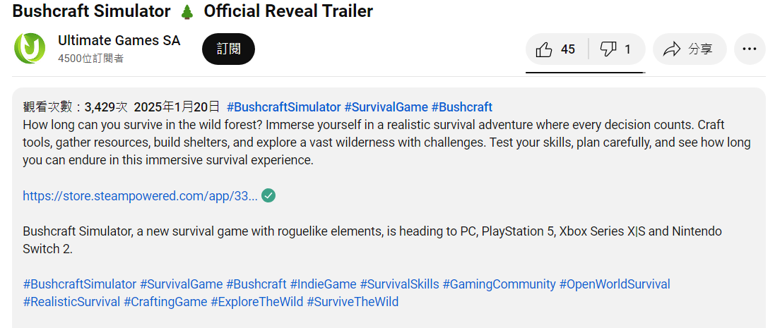Click the green verified checkmark beside Steam link
This screenshot has height=328, width=775.
click(x=268, y=196)
